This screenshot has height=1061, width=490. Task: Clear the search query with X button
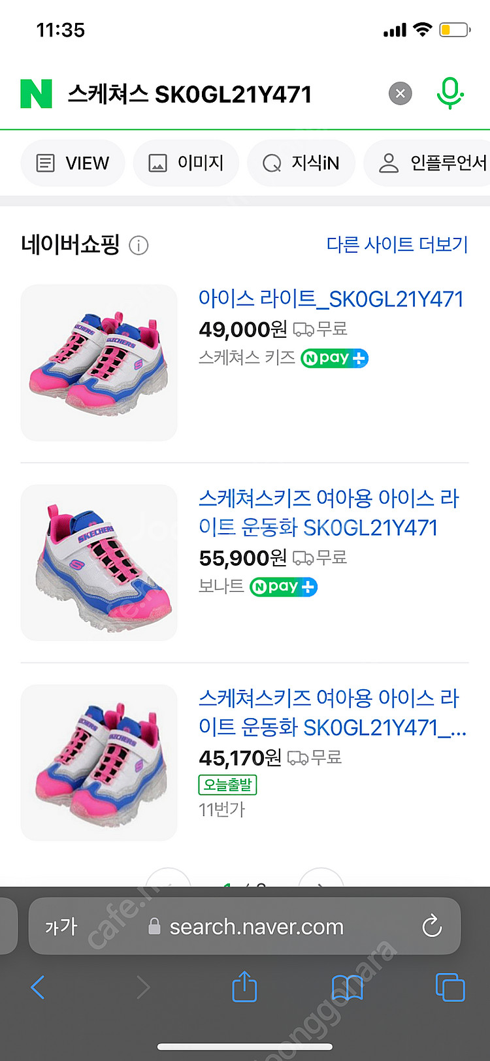click(x=400, y=94)
